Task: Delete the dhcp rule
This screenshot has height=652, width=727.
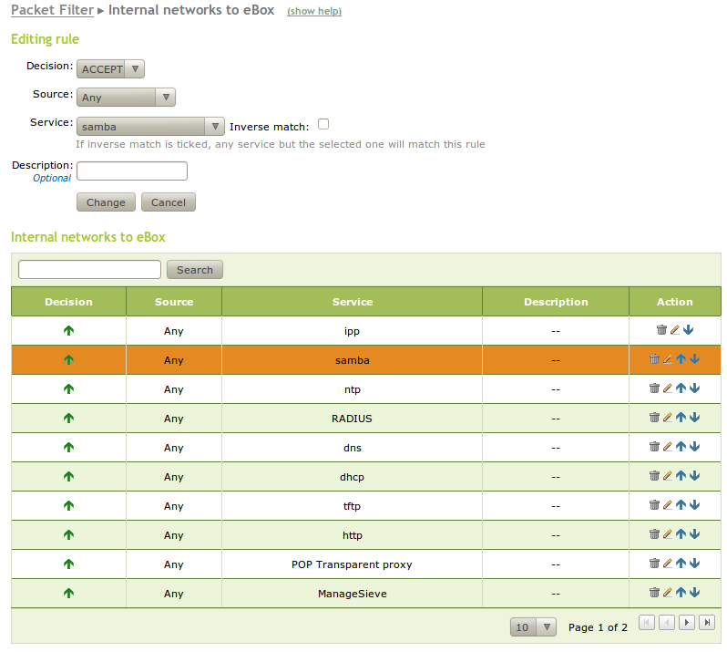Action: coord(654,476)
